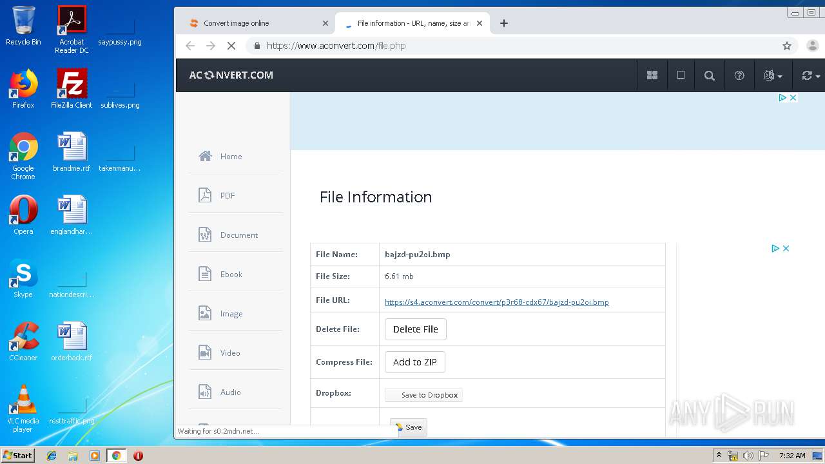Open the Chrome profile avatar icon

coord(812,46)
